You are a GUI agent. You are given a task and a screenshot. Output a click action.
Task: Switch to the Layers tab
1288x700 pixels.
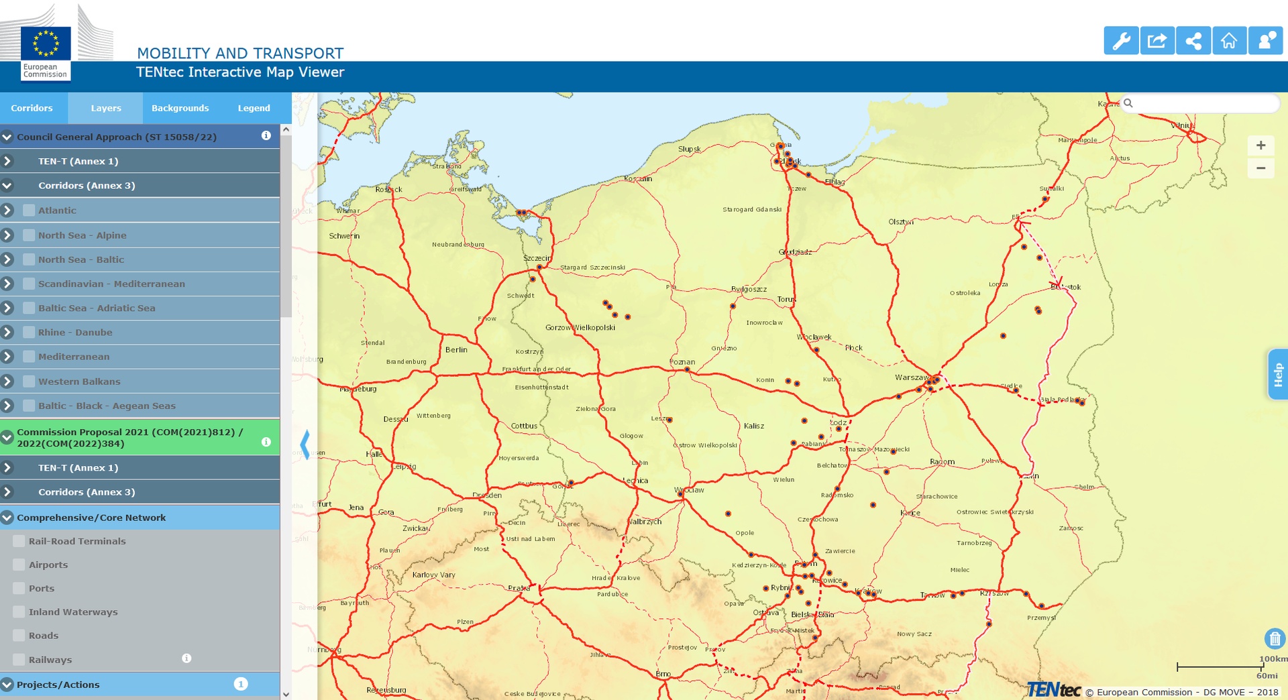106,108
